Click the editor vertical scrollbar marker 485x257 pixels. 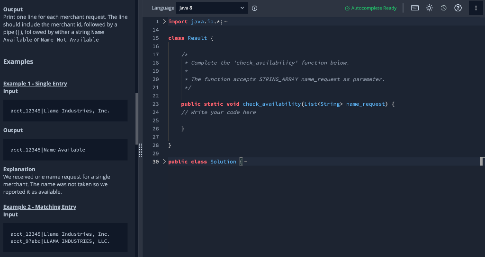481,162
